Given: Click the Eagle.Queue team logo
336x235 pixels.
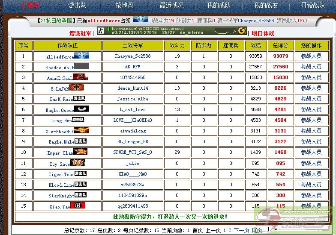Looking at the screenshot, I should 81,109.
